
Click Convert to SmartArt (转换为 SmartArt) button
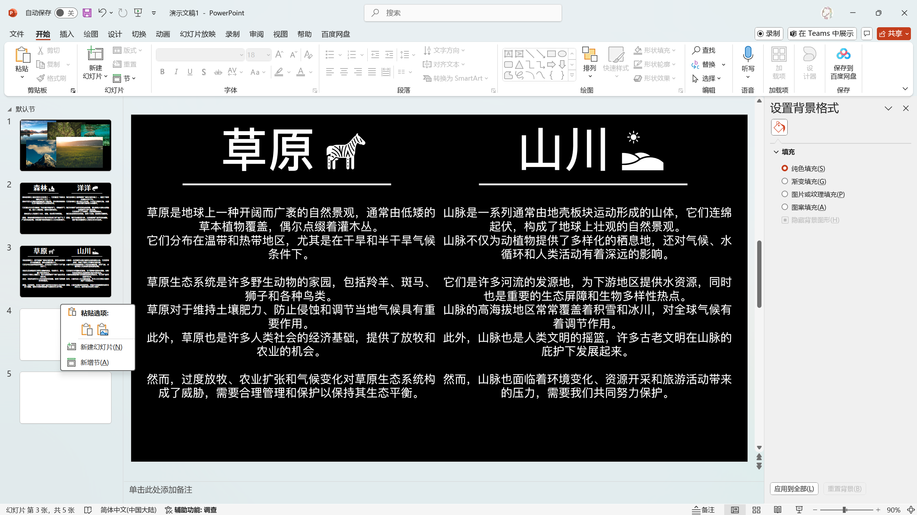click(x=455, y=78)
